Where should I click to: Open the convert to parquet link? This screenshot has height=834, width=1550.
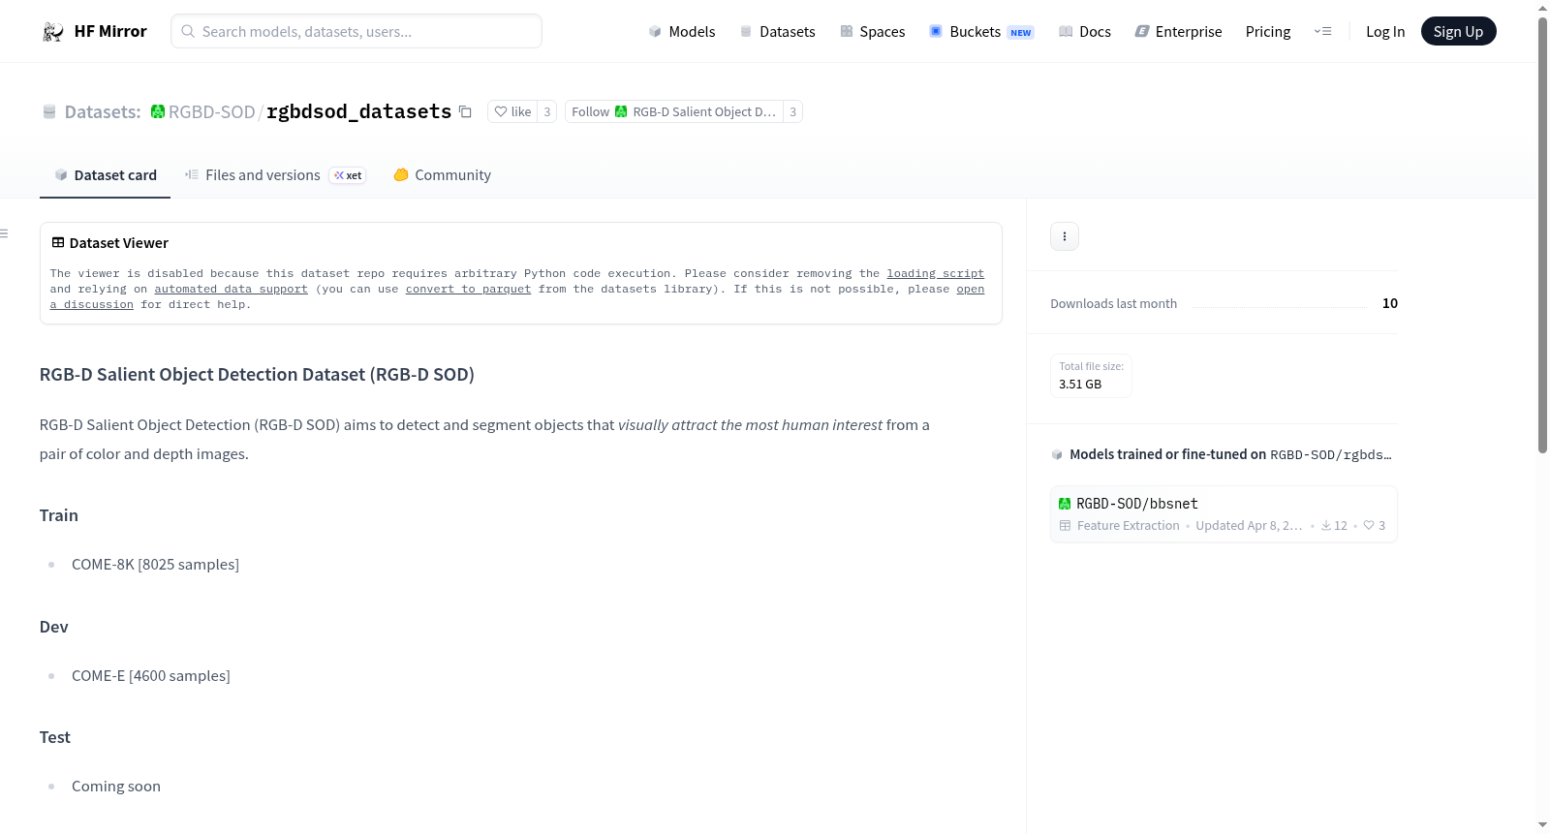click(468, 290)
